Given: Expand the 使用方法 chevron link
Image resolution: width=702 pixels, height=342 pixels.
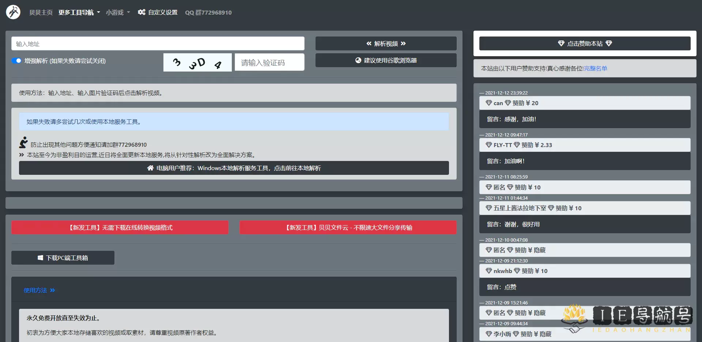Looking at the screenshot, I should click(x=52, y=290).
